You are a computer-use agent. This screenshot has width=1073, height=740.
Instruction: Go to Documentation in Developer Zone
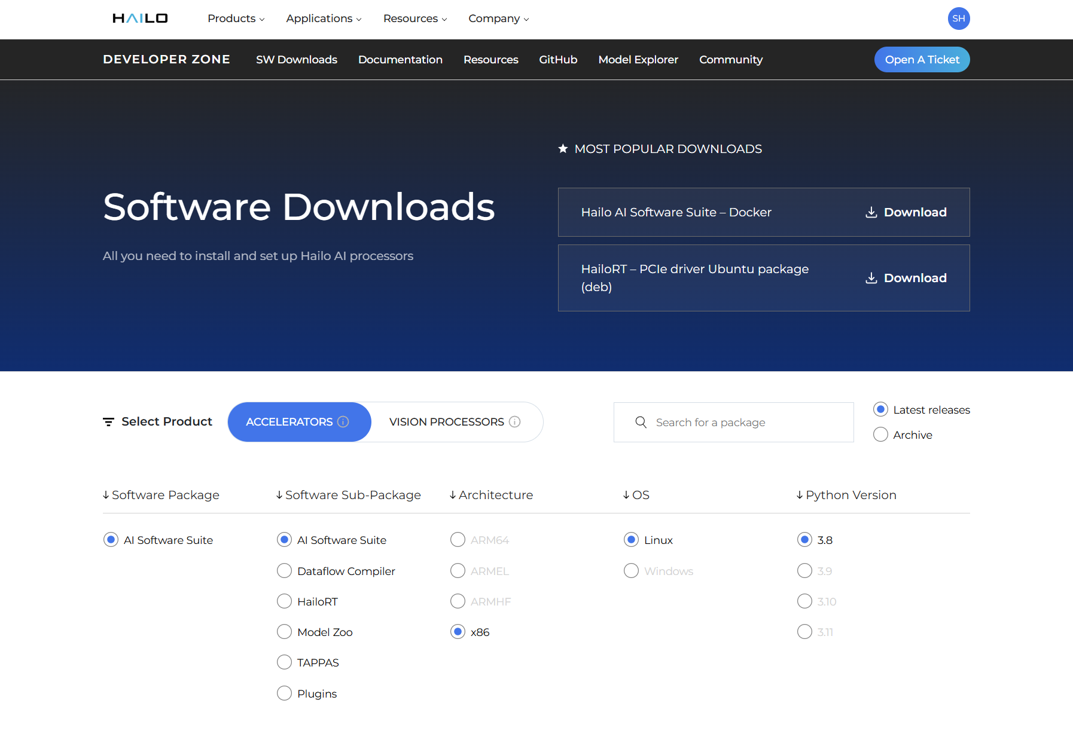tap(400, 60)
